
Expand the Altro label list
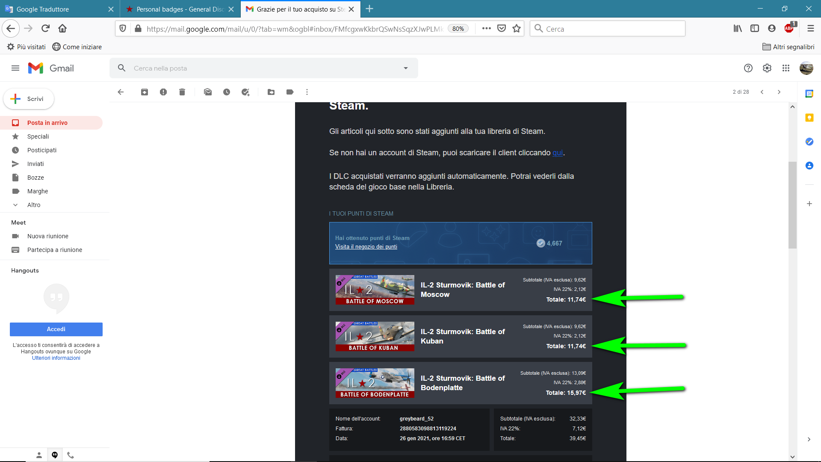33,205
